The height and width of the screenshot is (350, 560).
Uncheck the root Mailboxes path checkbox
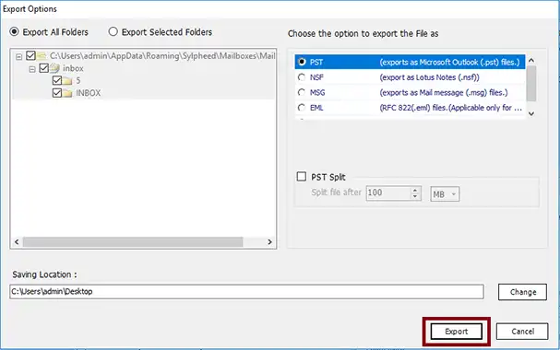coord(30,55)
